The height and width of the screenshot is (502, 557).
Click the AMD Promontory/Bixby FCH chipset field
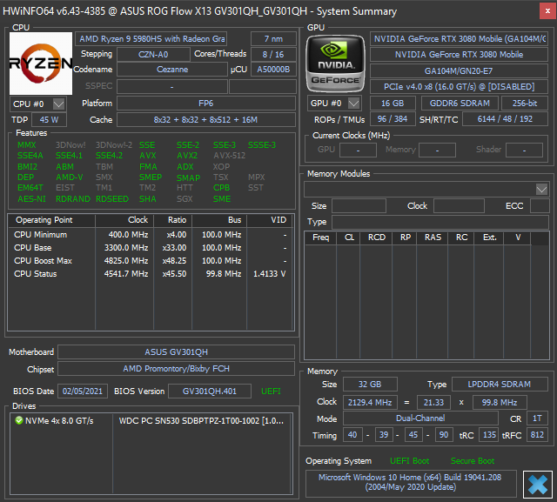pos(176,369)
